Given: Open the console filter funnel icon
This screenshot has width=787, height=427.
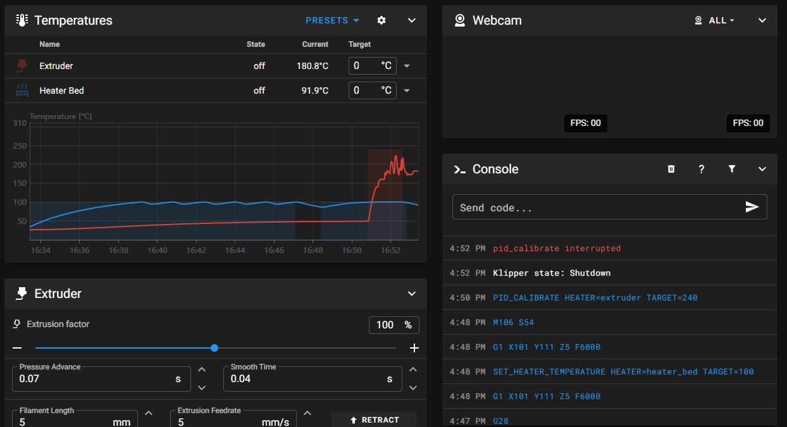Looking at the screenshot, I should (732, 169).
